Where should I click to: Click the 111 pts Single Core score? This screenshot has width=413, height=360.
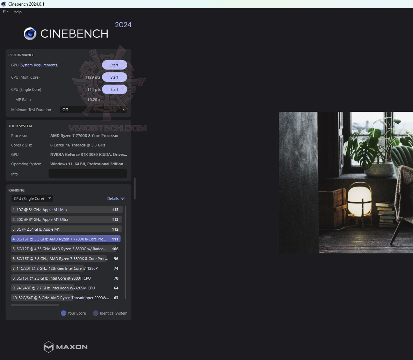pos(94,89)
